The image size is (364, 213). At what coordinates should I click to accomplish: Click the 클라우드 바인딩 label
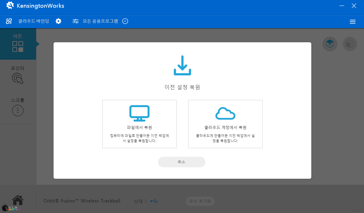point(34,21)
